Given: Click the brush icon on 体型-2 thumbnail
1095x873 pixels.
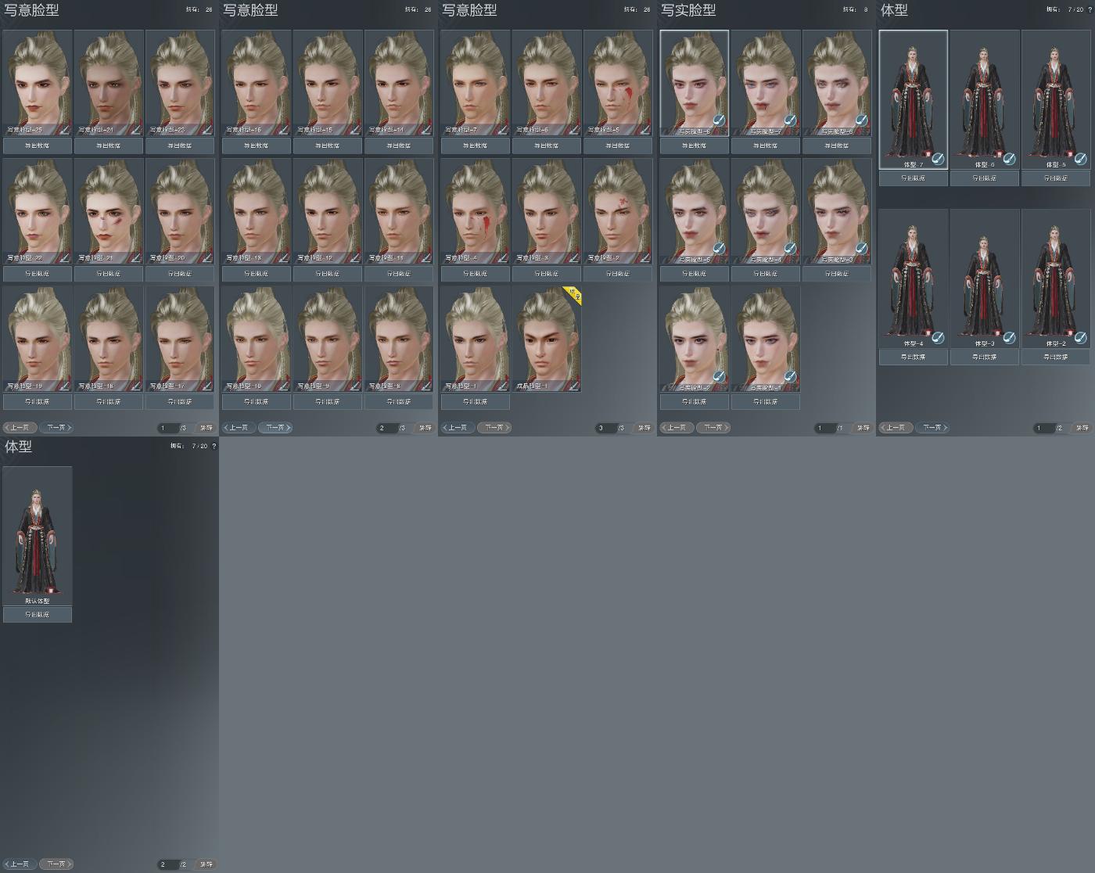Looking at the screenshot, I should point(1080,338).
